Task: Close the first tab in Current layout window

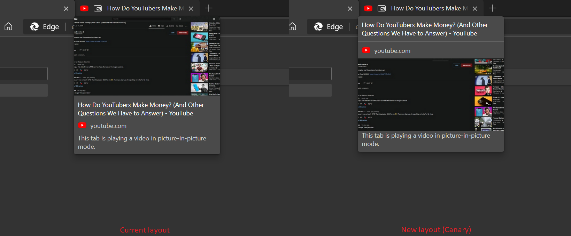Action: click(66, 9)
